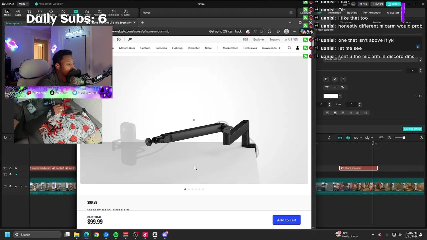Image resolution: width=427 pixels, height=240 pixels.
Task: Open the Templates panel in CapCut
Action: pyautogui.click(x=113, y=13)
